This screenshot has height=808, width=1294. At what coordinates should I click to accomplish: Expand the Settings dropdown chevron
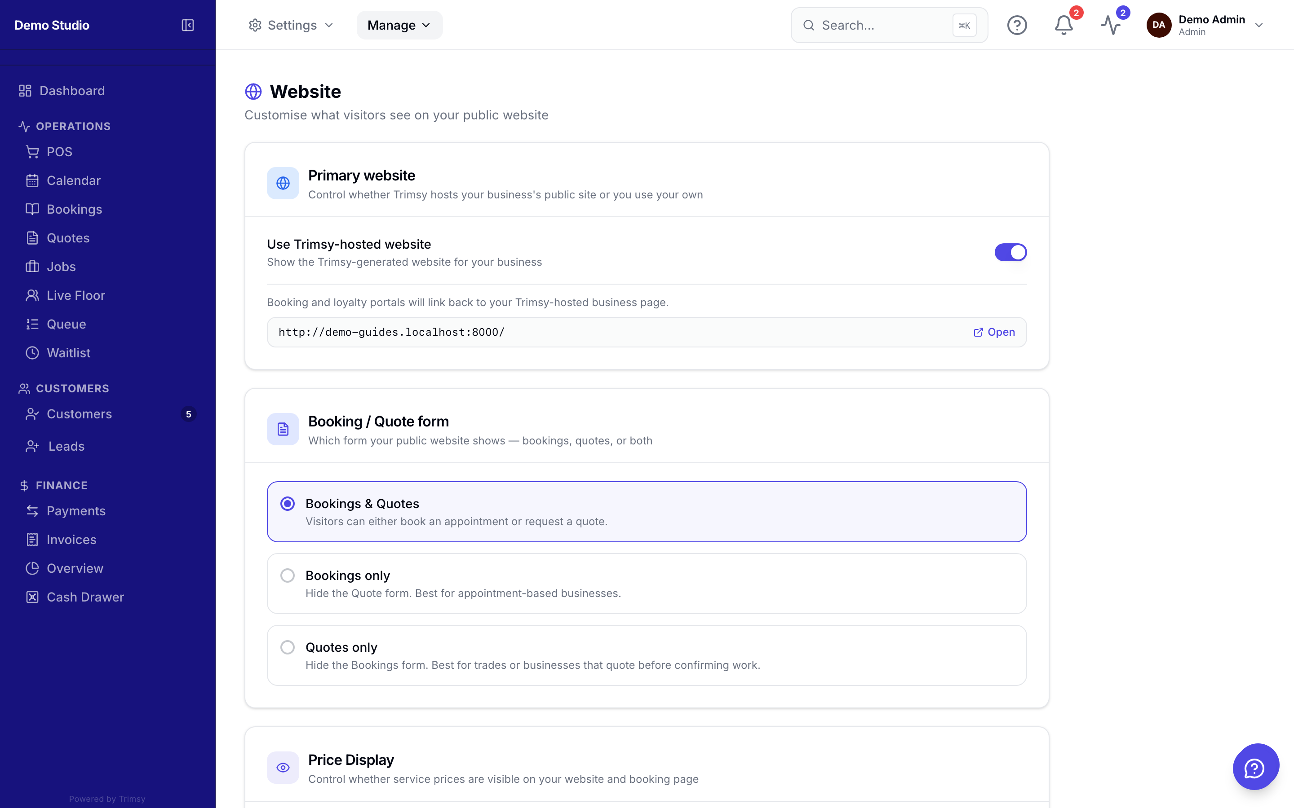tap(329, 25)
